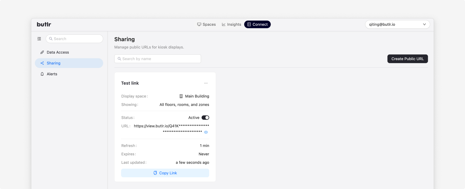Open Alerts in sidebar

69,74
